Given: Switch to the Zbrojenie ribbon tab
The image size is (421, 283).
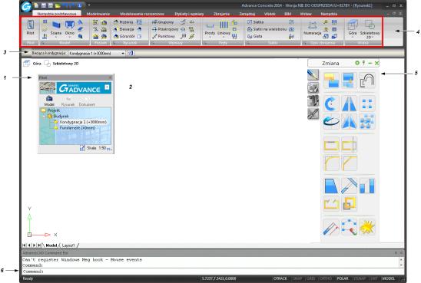Looking at the screenshot, I should pos(221,14).
